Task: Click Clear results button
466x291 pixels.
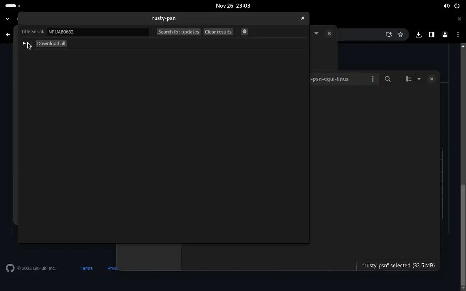Action: (218, 32)
